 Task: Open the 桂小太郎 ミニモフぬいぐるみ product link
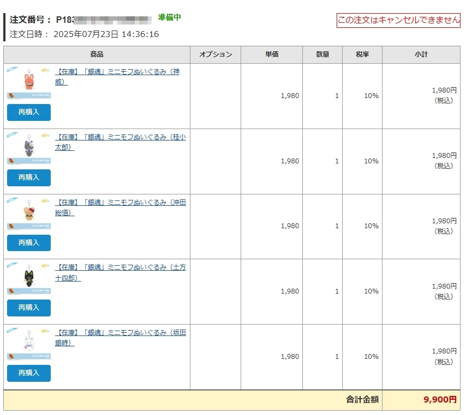[x=121, y=142]
